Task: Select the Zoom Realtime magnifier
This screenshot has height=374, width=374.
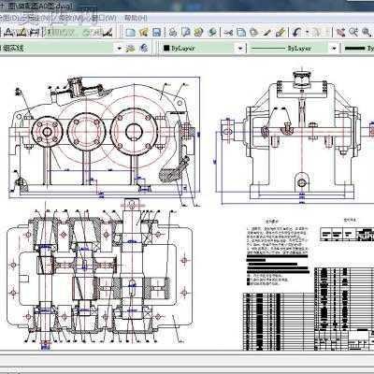Action: [353, 32]
